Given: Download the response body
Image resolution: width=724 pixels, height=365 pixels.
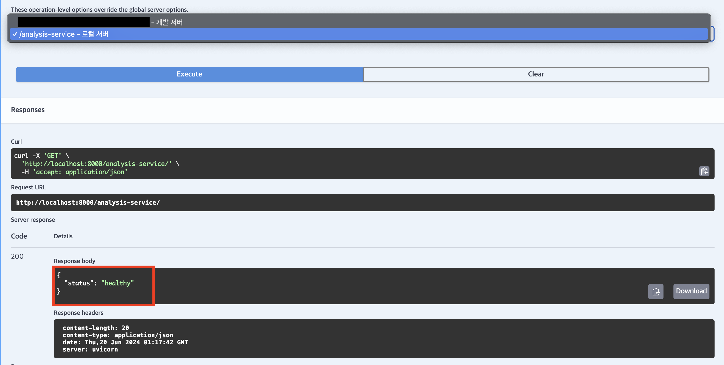Looking at the screenshot, I should (x=691, y=291).
